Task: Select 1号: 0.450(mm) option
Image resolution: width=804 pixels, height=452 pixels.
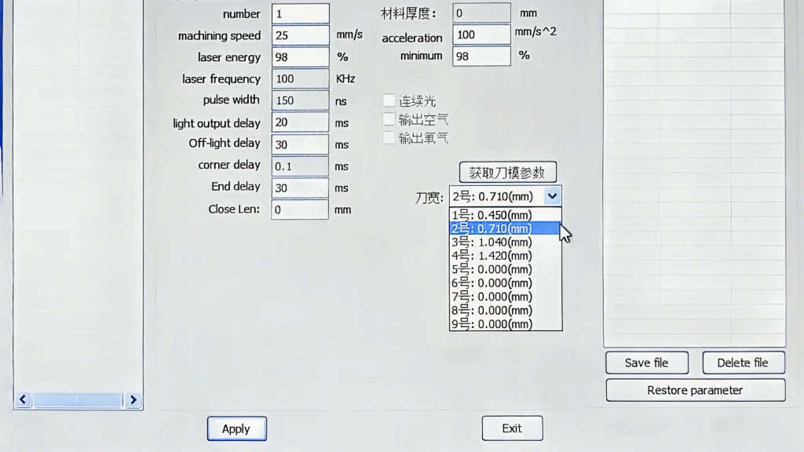Action: (505, 215)
